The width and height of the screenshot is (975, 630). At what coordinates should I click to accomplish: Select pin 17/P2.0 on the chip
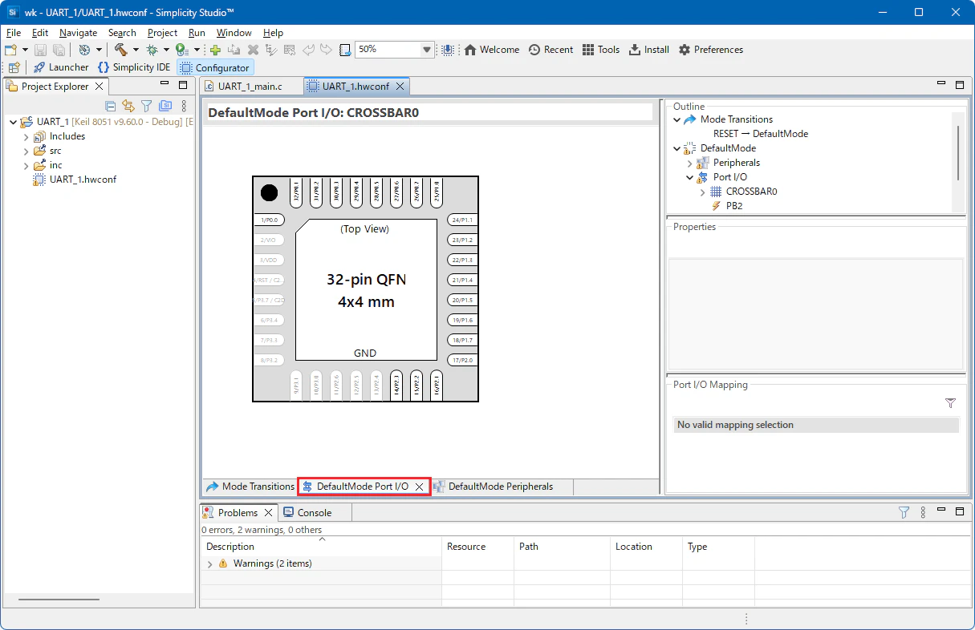tap(462, 360)
